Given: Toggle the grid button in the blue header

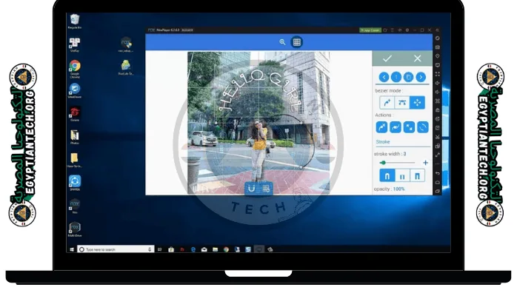Looking at the screenshot, I should (x=297, y=42).
